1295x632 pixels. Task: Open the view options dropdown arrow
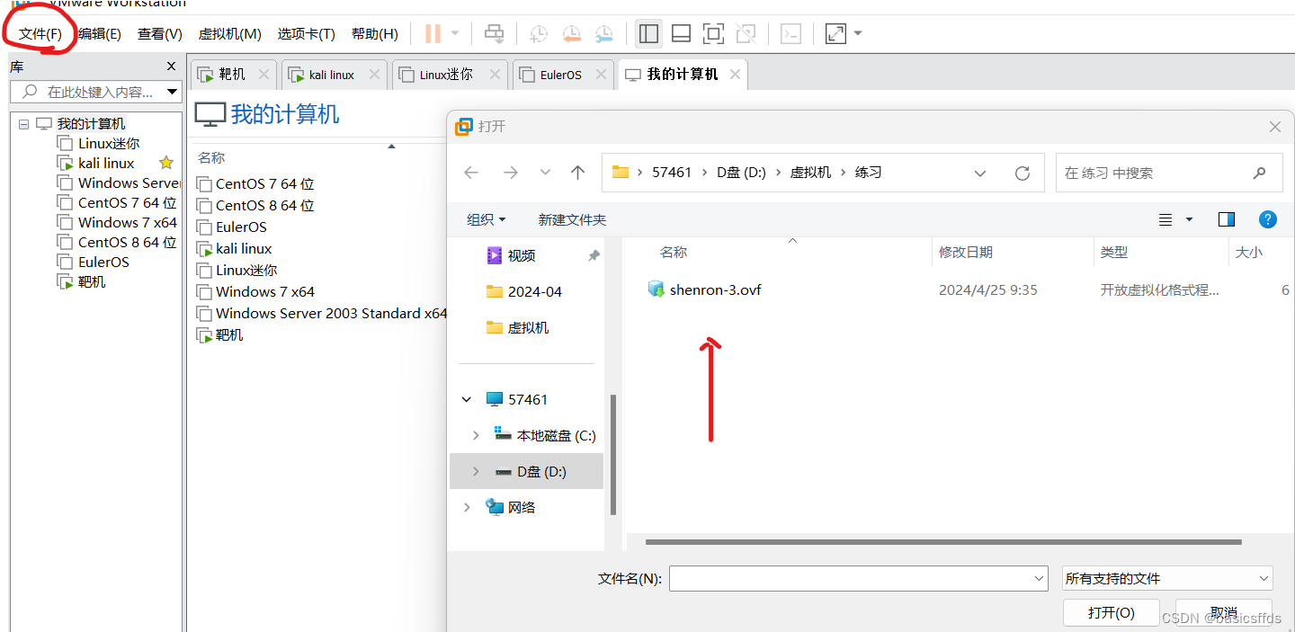pos(1189,219)
